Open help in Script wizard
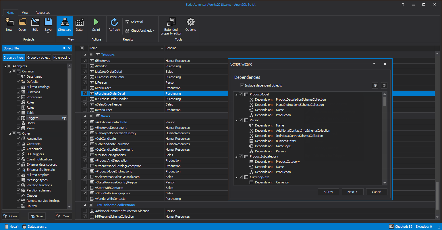442x230 pixels. [374, 64]
